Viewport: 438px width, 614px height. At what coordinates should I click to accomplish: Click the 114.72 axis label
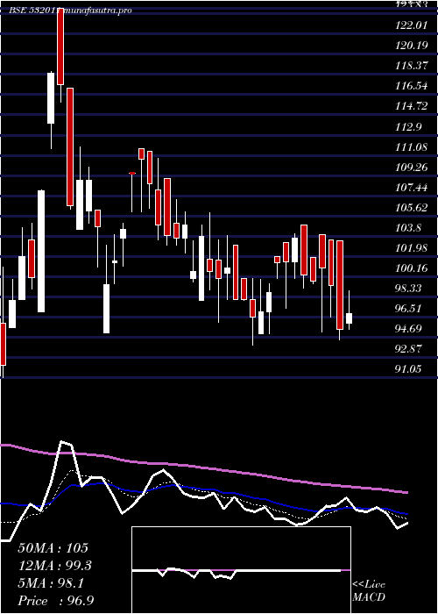[411, 106]
